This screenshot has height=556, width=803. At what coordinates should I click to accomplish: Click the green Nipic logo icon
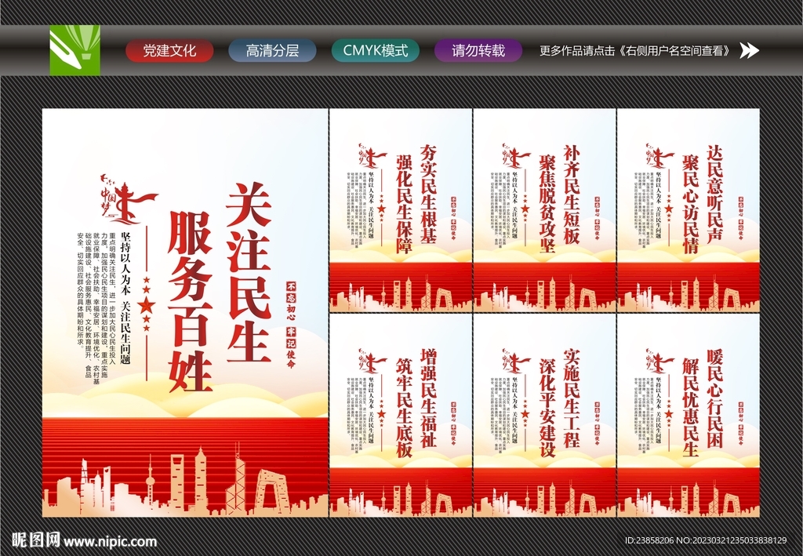click(74, 50)
